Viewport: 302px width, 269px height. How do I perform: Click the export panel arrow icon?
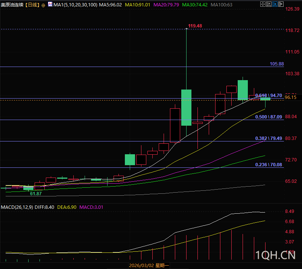(x=281, y=4)
